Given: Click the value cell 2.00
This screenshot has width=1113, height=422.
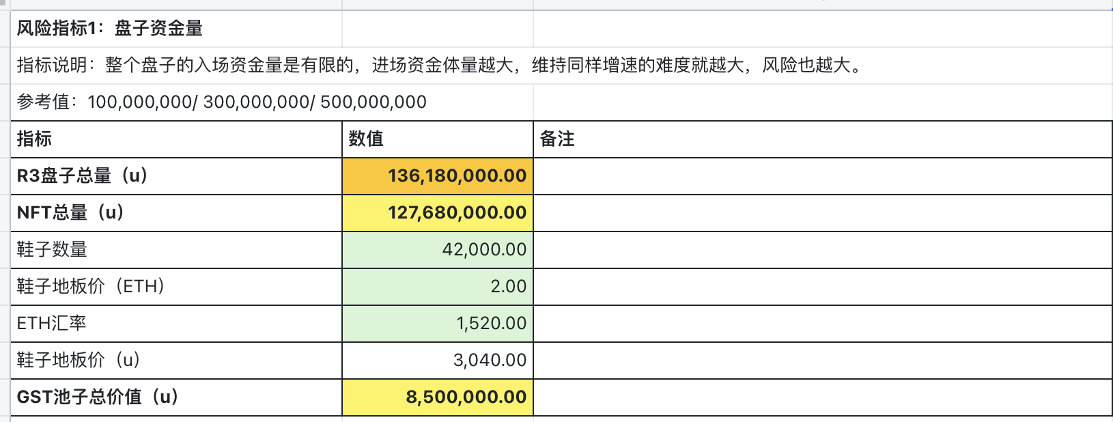Looking at the screenshot, I should (438, 287).
